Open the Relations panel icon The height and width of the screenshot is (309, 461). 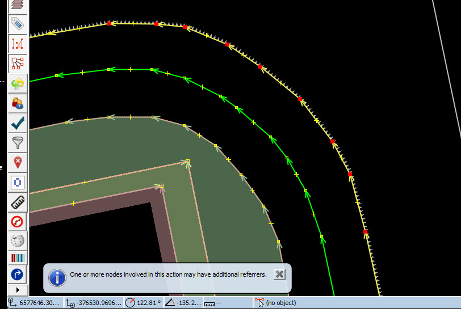tap(18, 64)
